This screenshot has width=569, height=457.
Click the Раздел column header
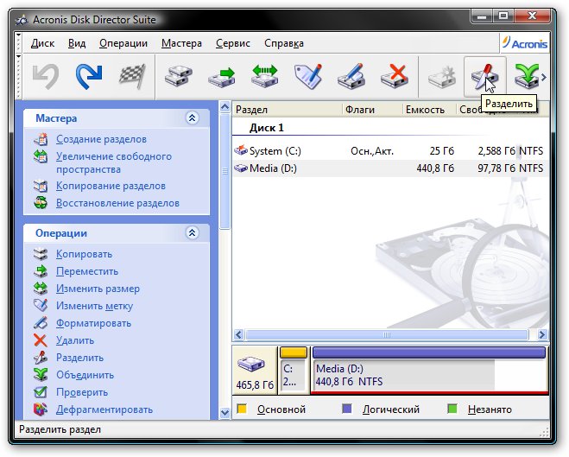coord(287,109)
